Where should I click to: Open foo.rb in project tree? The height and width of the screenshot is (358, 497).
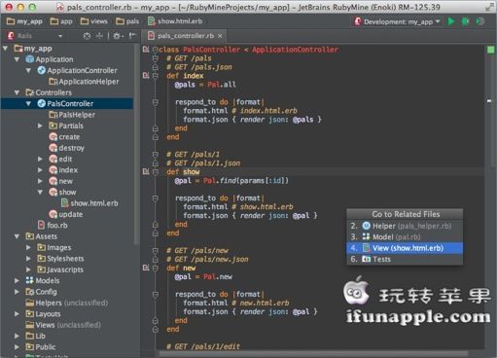[53, 225]
